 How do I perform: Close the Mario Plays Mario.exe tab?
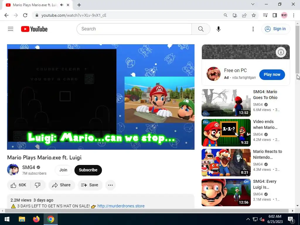click(x=68, y=5)
